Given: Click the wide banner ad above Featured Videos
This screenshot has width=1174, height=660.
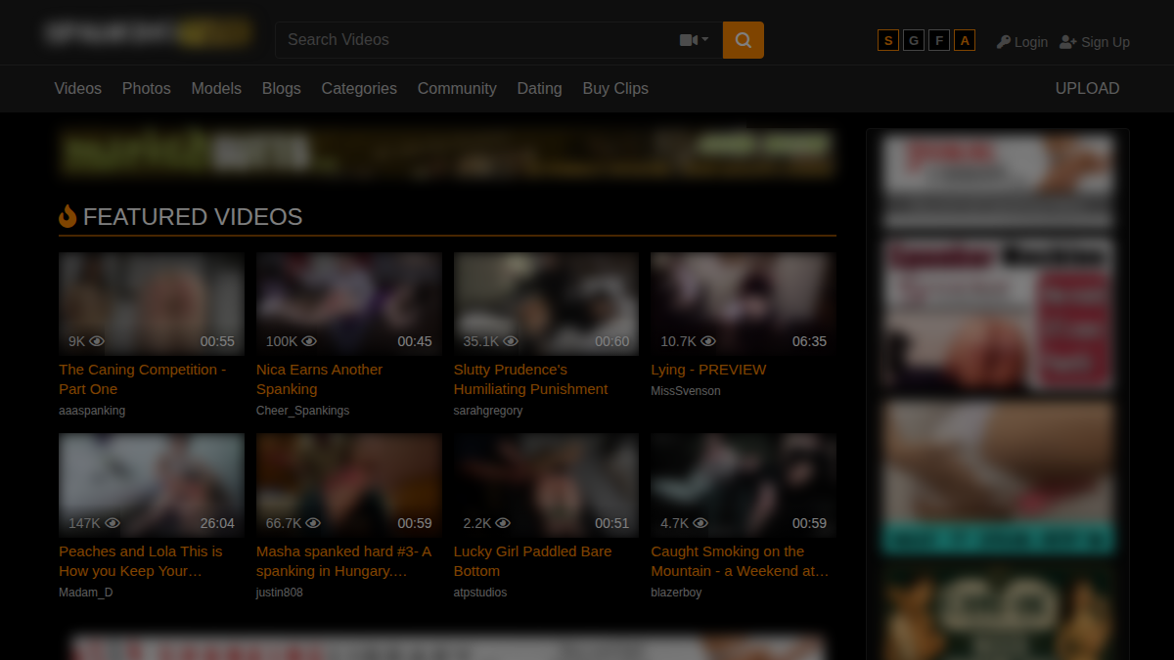Looking at the screenshot, I should [x=447, y=154].
